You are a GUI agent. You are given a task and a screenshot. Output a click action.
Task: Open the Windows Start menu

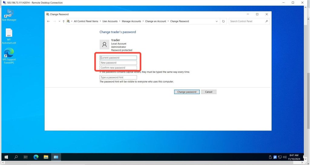coord(6,157)
